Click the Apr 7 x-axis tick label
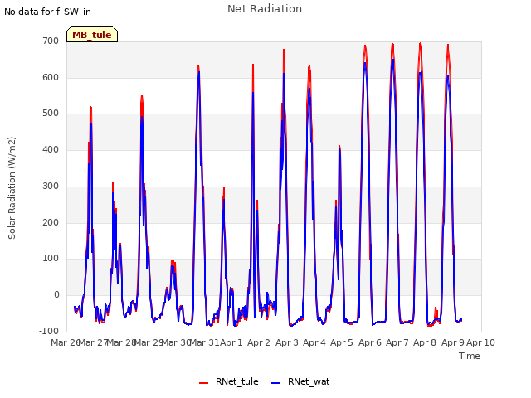 pos(397,342)
